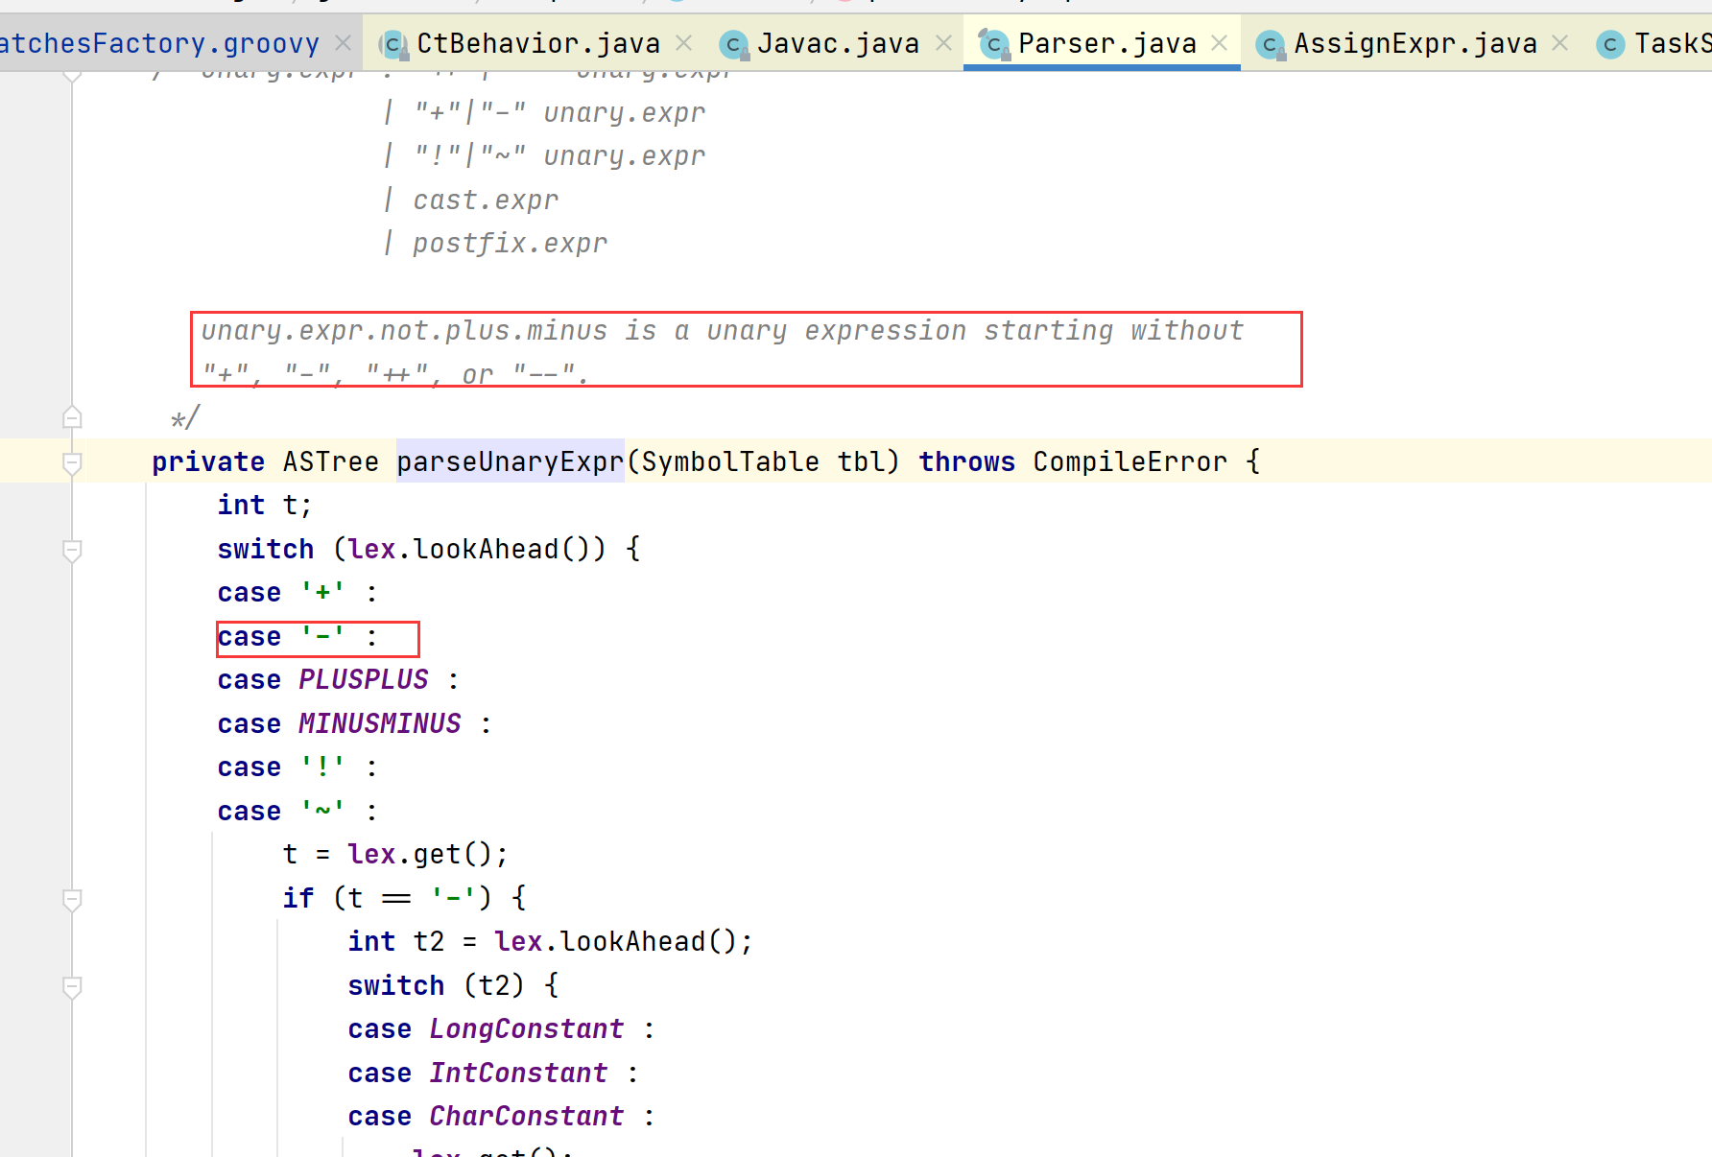Click the class icon on Parser.java tab
The height and width of the screenshot is (1157, 1712).
pos(995,43)
